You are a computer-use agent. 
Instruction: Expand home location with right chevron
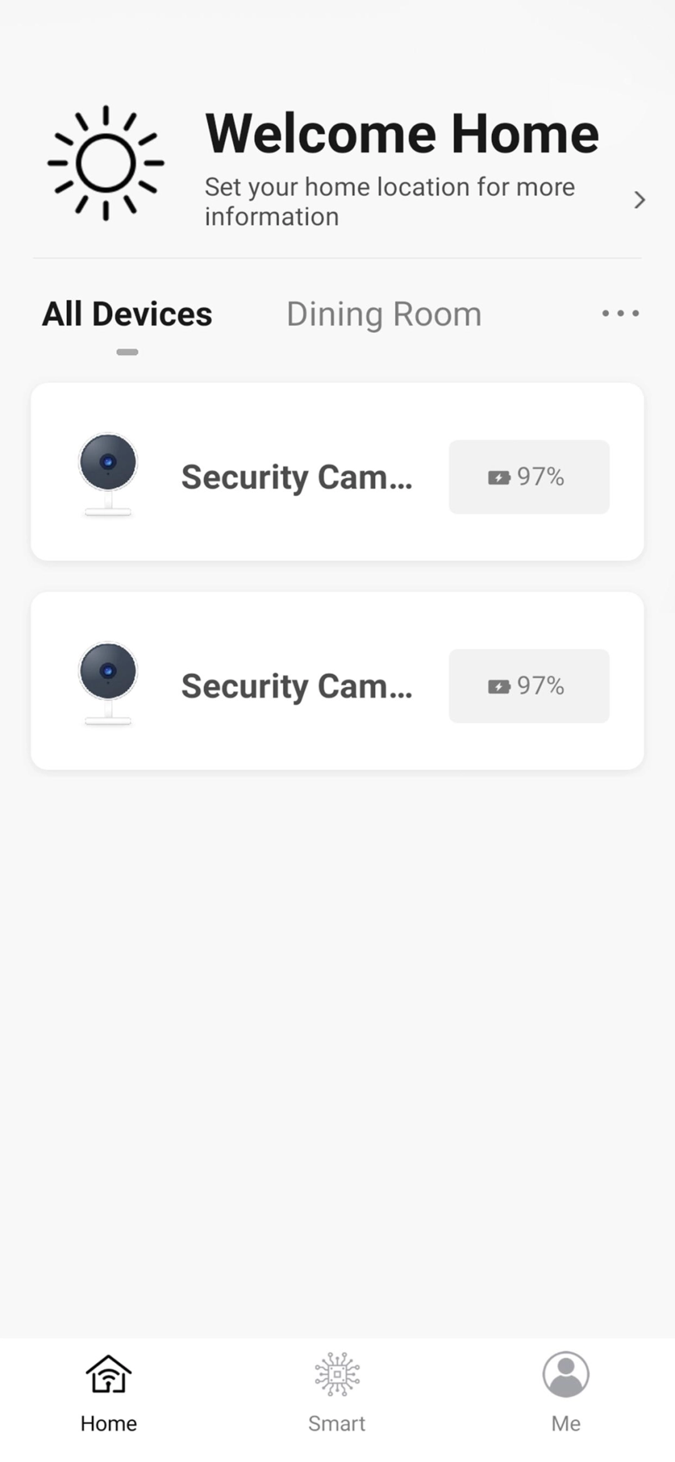click(639, 200)
